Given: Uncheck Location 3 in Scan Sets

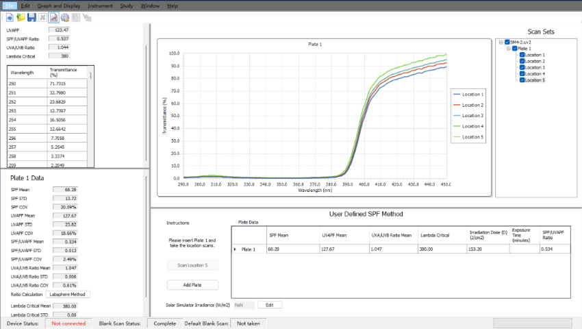Looking at the screenshot, I should 522,67.
